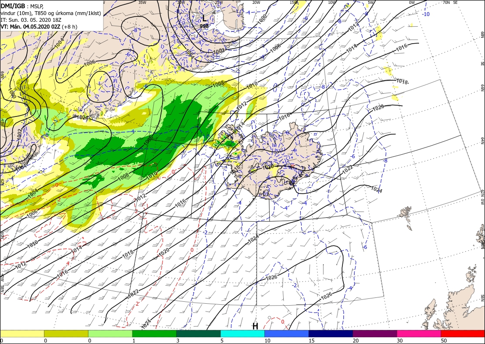
Task: Click the legend value '50'
Action: coord(443,341)
